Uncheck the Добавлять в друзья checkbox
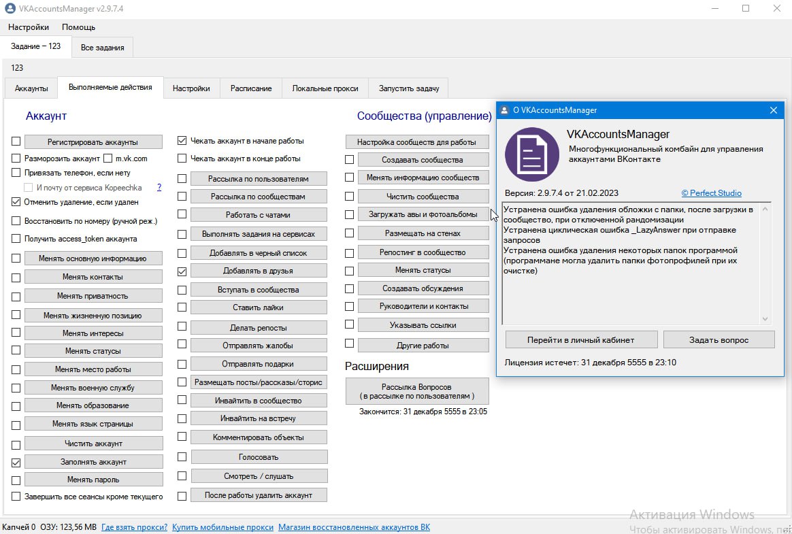This screenshot has height=534, width=792. pyautogui.click(x=182, y=271)
